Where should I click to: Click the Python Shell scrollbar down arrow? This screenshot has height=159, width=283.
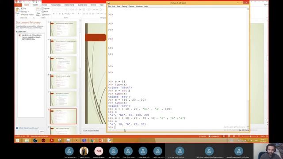click(248, 128)
